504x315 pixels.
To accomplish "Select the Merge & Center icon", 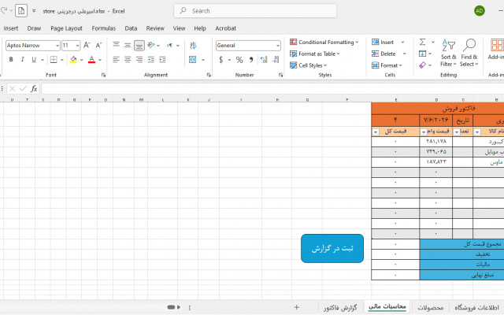I will pyautogui.click(x=192, y=60).
